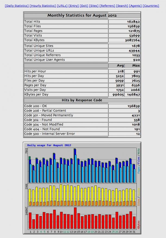Click KBytes per Day average 99605

point(118,95)
